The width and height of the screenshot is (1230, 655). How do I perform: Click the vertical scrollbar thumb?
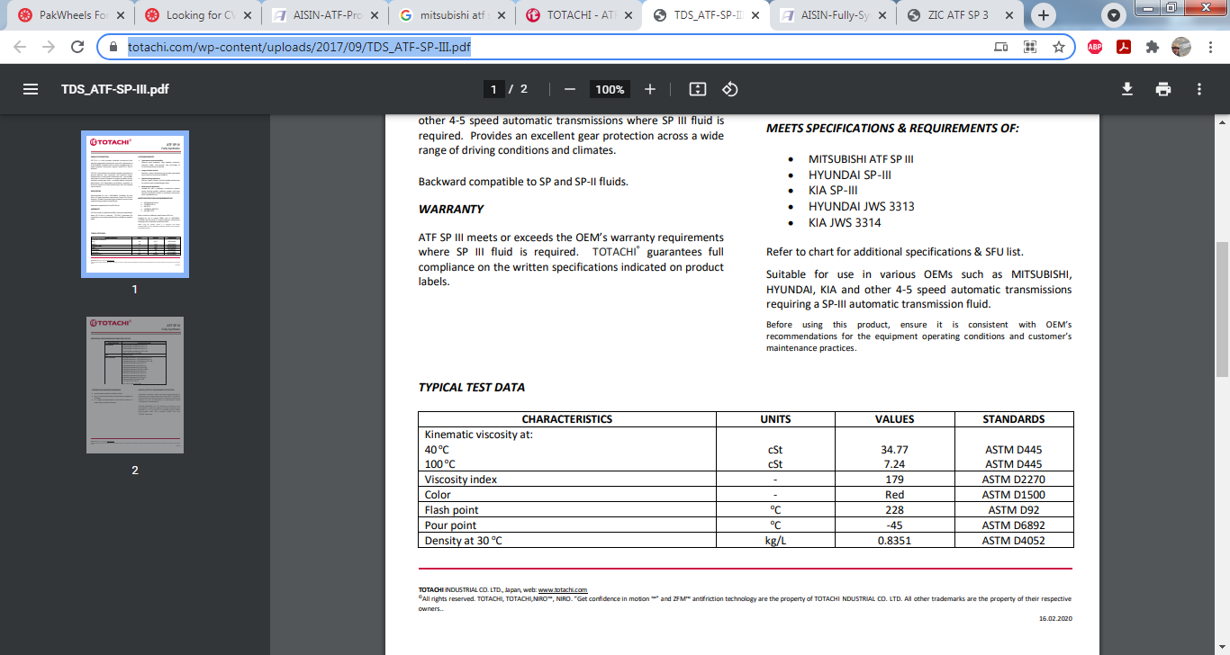(1222, 309)
